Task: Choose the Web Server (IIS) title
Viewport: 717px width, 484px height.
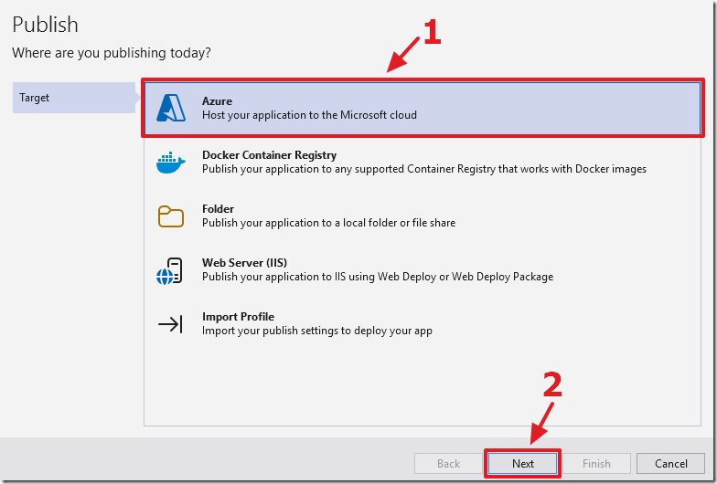Action: [x=244, y=263]
